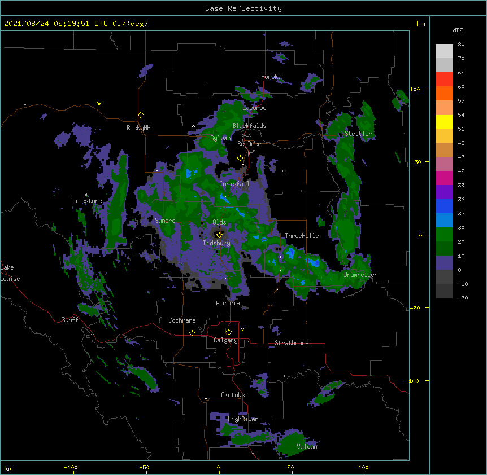Click the 100 tick on the right axis
Viewport: 487px width, 475px height.
[415, 89]
